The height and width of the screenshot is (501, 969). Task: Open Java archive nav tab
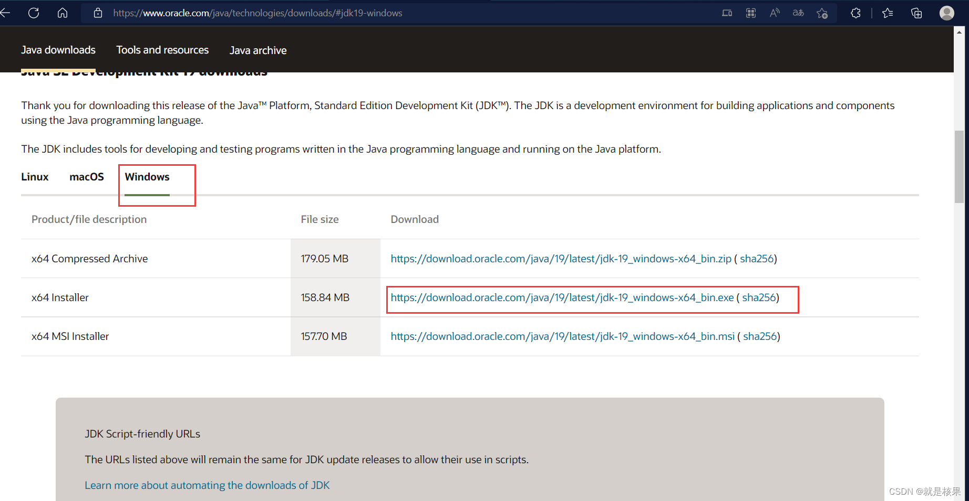pyautogui.click(x=258, y=50)
